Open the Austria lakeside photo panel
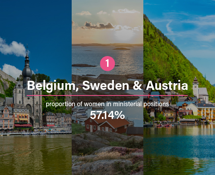 179,87
